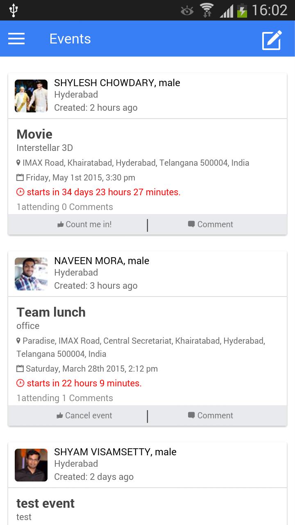Open the Team lunch event title

pos(51,312)
